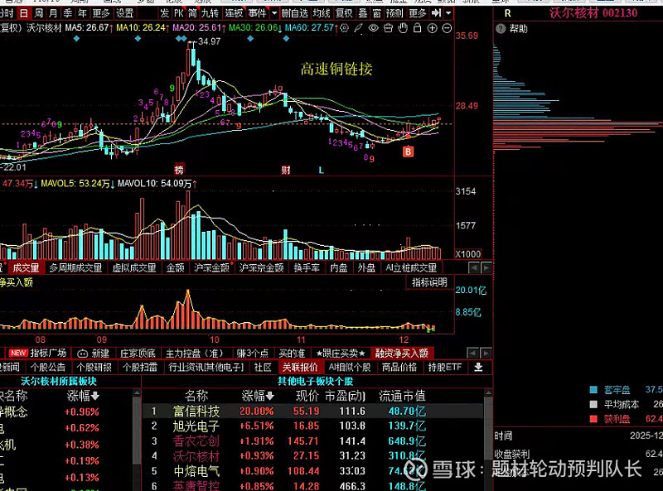663x491 pixels.
Task: Click the L marker on chart
Action: 321,170
